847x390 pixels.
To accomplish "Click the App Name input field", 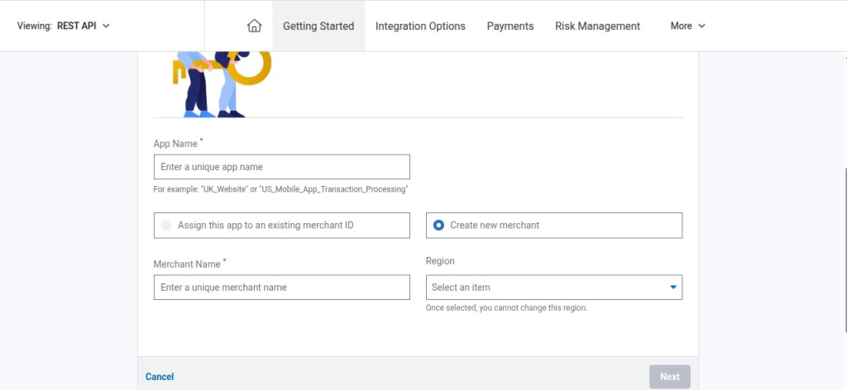I will 281,167.
